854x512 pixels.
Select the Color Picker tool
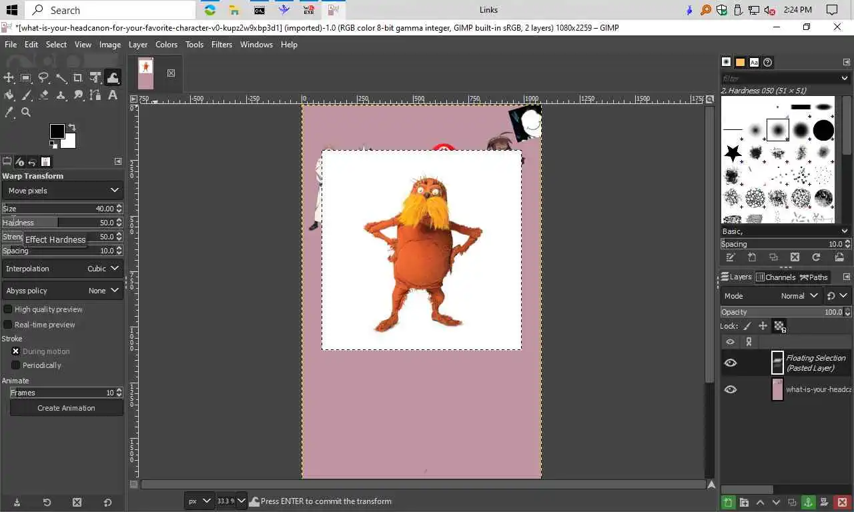pos(9,113)
